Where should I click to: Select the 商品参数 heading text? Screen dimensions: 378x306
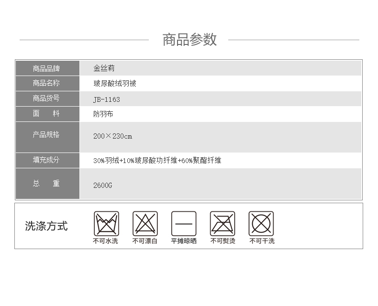pyautogui.click(x=189, y=40)
